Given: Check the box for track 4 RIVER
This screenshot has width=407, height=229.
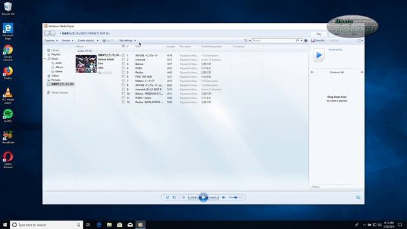Looking at the screenshot, I should pos(123,68).
